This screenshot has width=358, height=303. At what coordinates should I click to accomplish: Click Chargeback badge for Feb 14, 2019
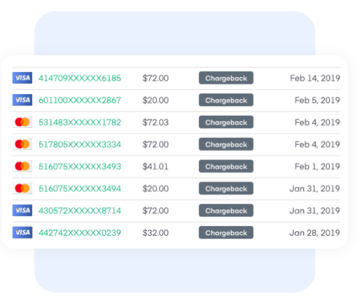pyautogui.click(x=226, y=78)
